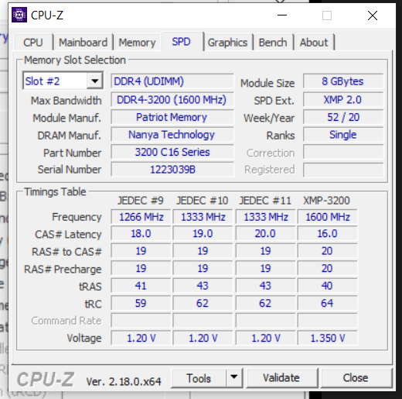
Task: Click the 1266 MHz frequency cell
Action: [141, 217]
